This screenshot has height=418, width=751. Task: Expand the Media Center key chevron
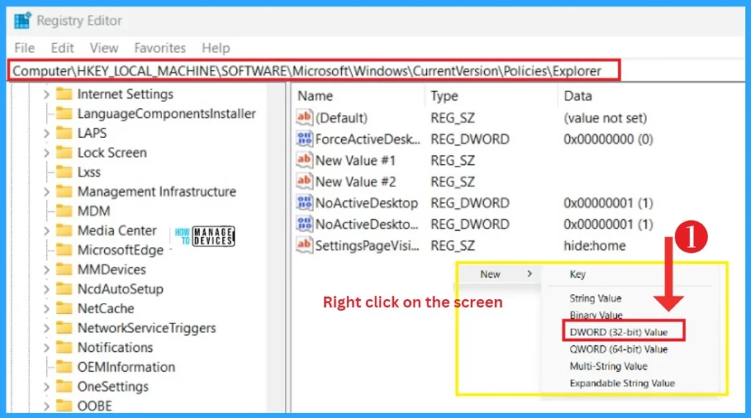46,231
